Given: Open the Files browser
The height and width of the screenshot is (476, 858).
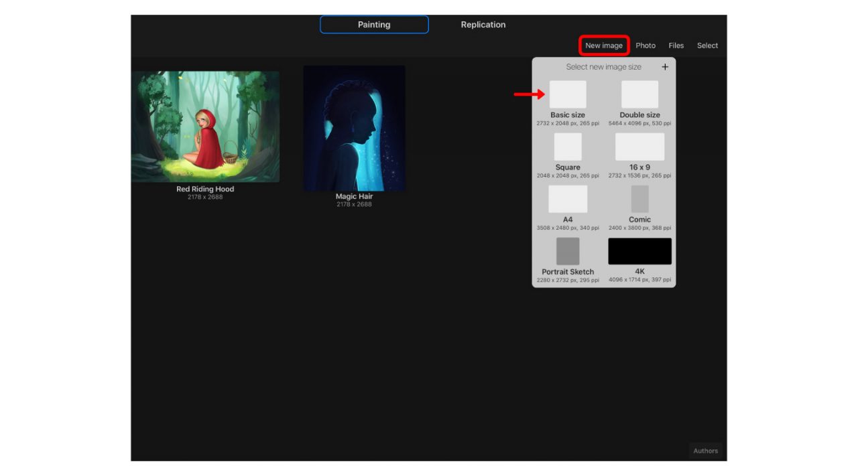Looking at the screenshot, I should pyautogui.click(x=676, y=45).
